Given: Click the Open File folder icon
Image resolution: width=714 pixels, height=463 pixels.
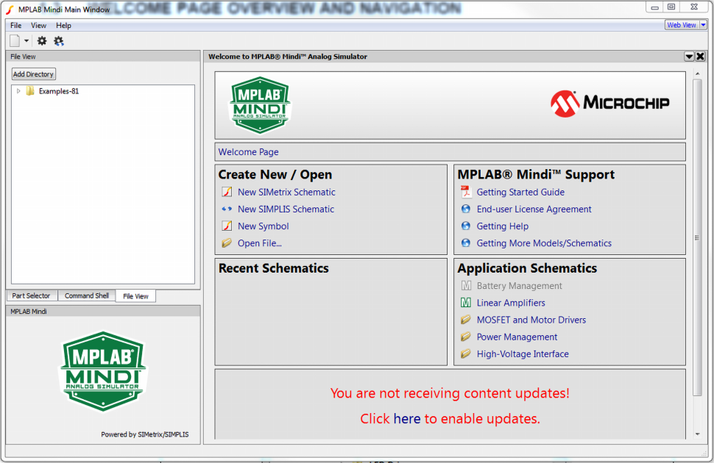Looking at the screenshot, I should click(x=227, y=243).
